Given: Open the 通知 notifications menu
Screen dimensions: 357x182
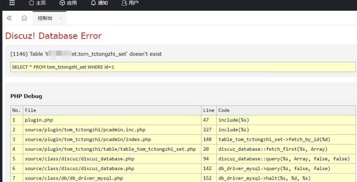Looking at the screenshot, I should coord(99,3).
